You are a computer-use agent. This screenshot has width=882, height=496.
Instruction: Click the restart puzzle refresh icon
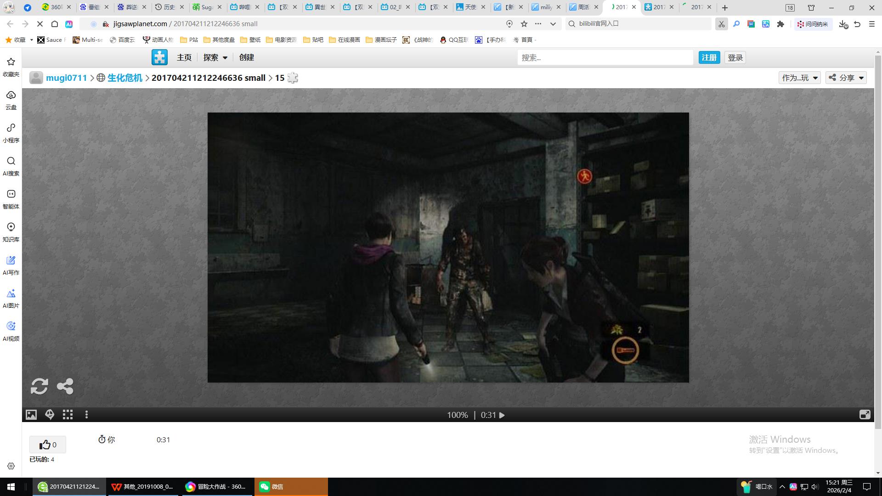pos(39,386)
